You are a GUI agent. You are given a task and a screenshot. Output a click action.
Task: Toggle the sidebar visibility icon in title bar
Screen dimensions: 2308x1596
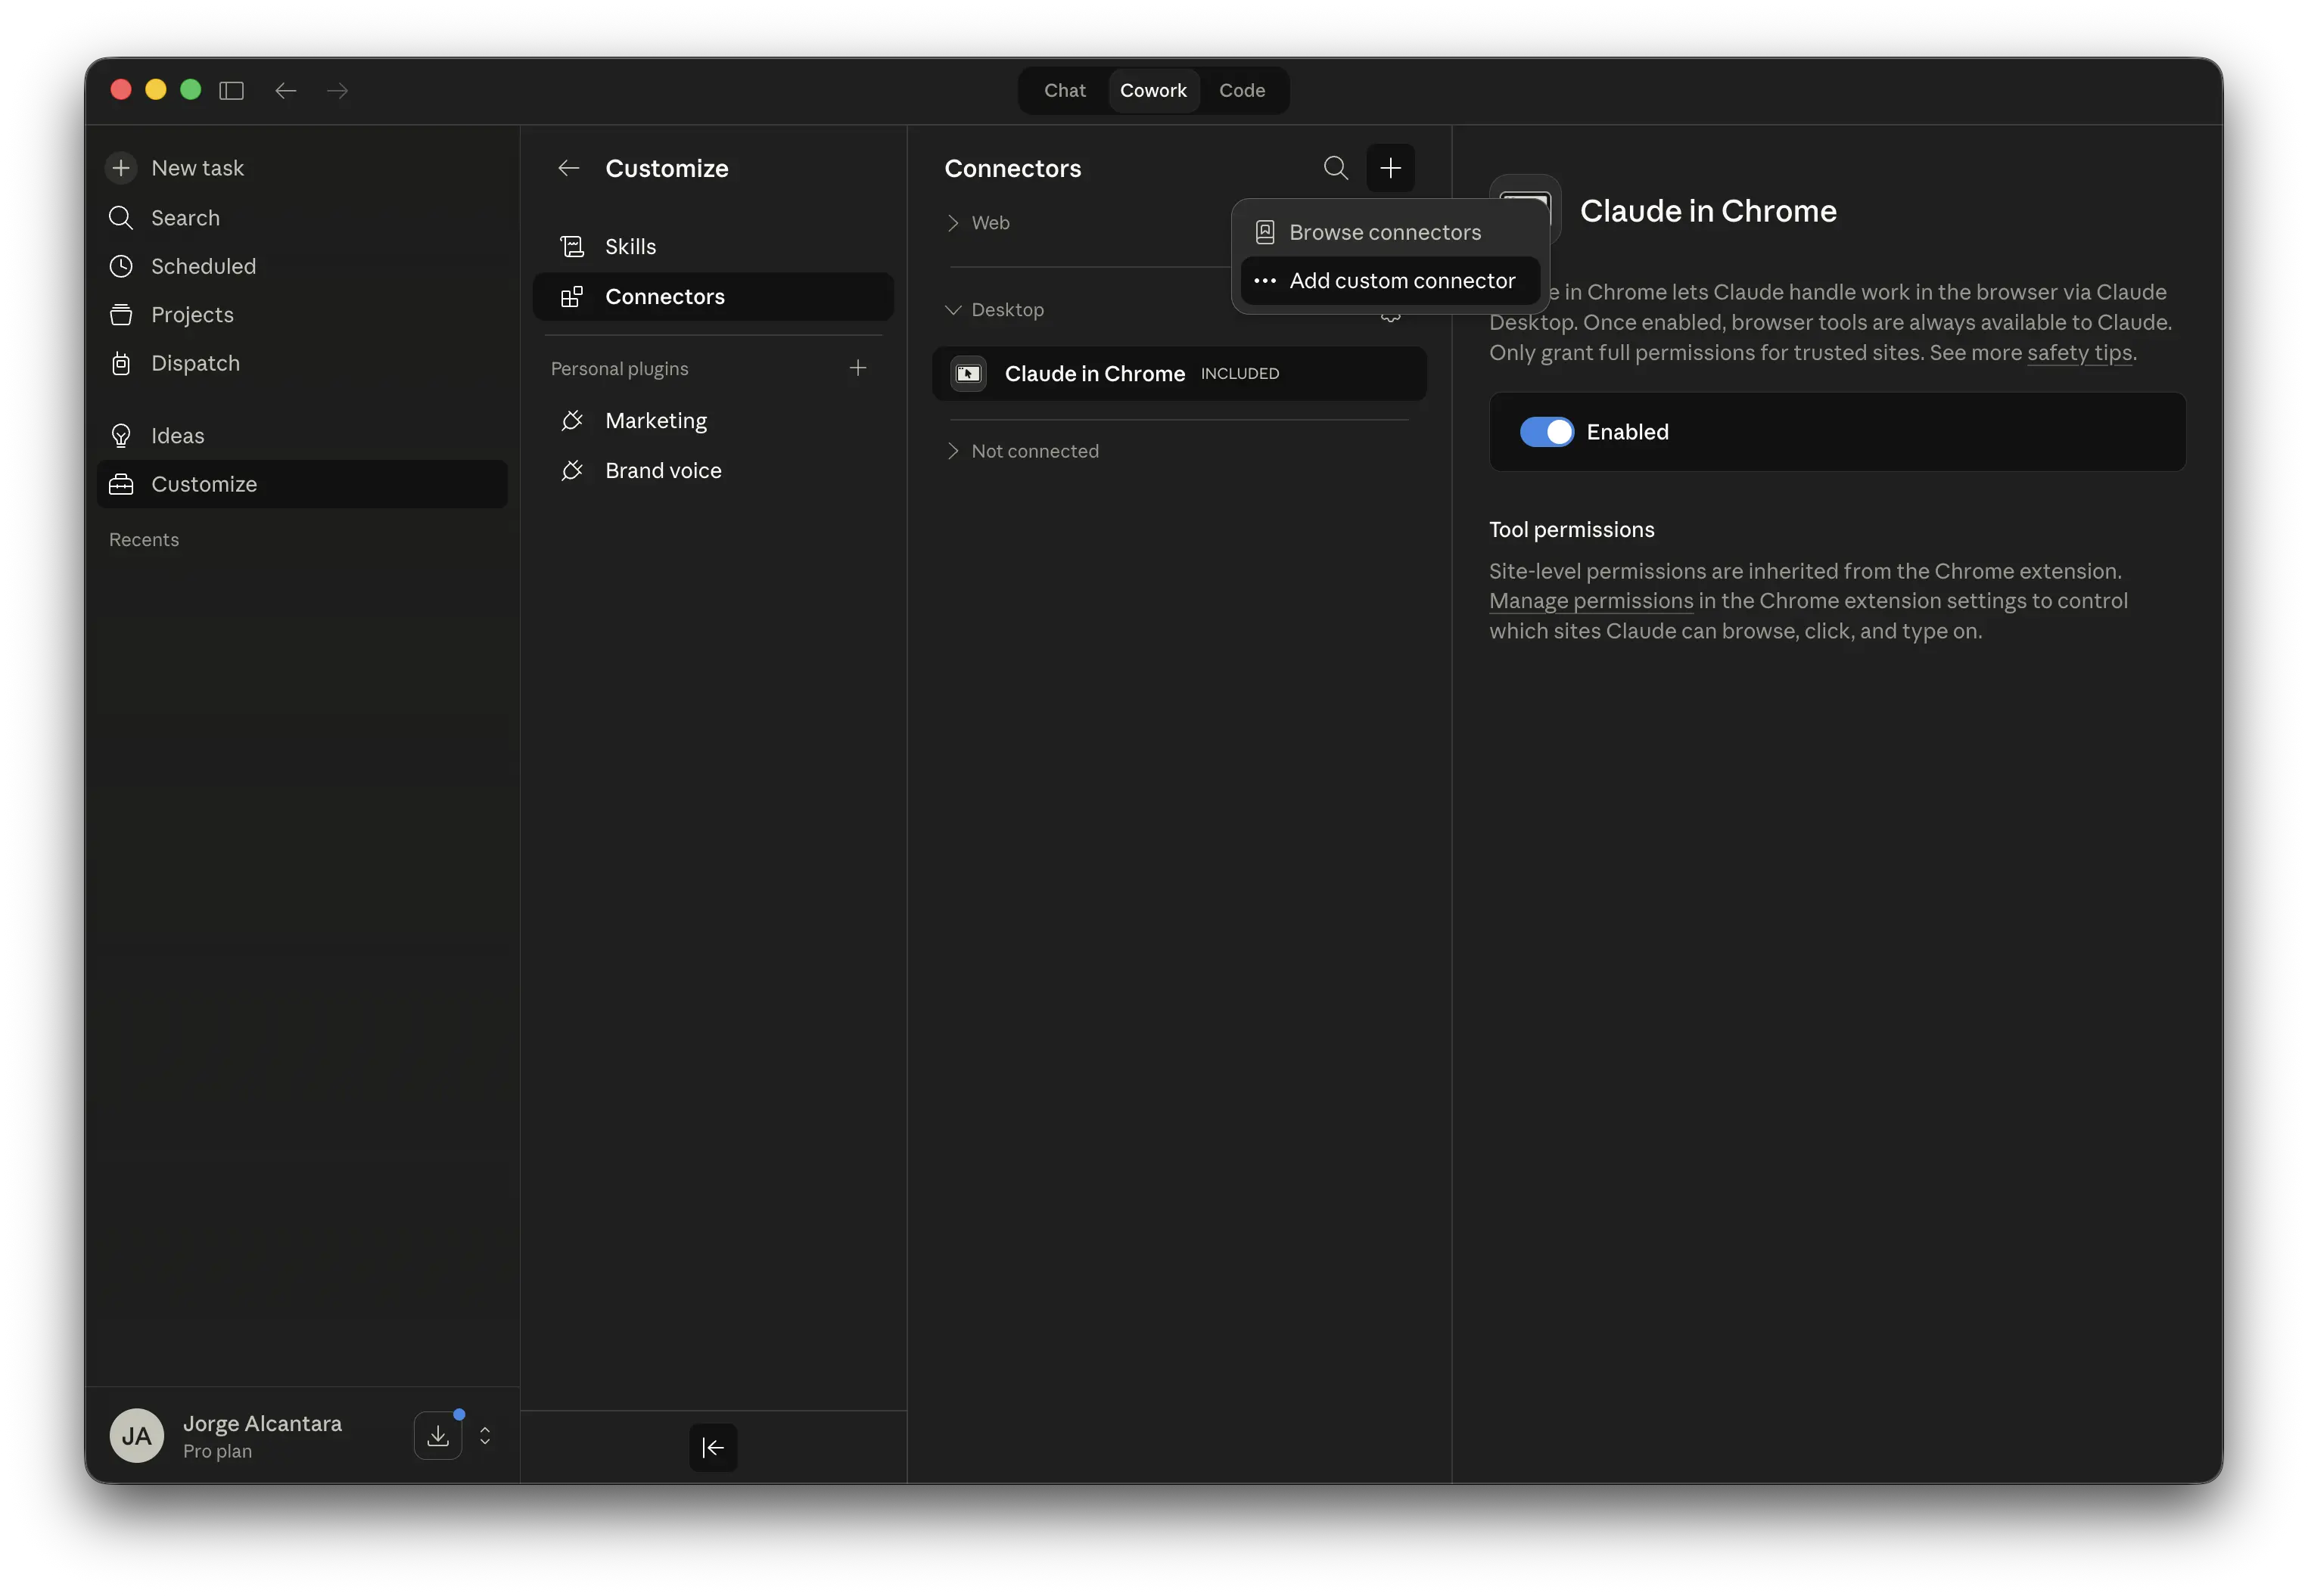[x=231, y=91]
